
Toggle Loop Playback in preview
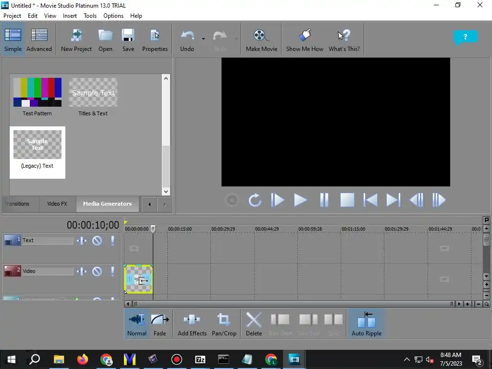pyautogui.click(x=255, y=200)
